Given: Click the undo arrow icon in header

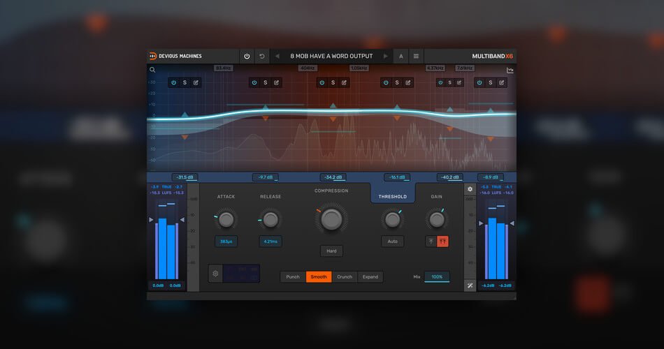Looking at the screenshot, I should [262, 57].
